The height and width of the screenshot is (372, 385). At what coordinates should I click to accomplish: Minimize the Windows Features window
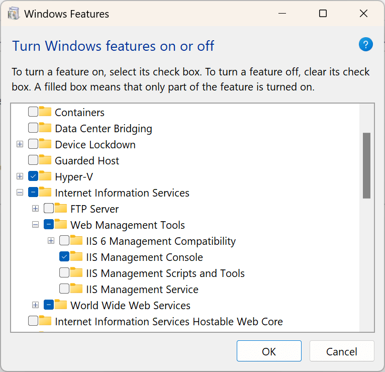(x=282, y=14)
